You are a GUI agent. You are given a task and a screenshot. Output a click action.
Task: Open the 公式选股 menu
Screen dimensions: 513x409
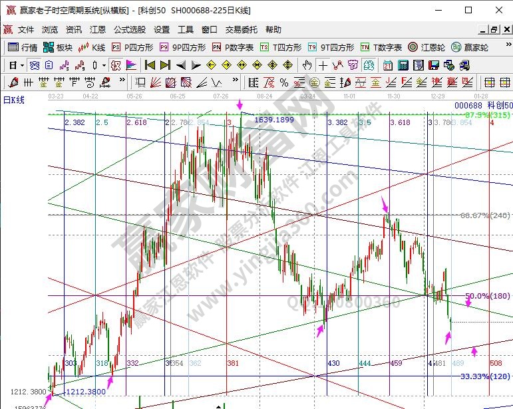[x=129, y=30]
